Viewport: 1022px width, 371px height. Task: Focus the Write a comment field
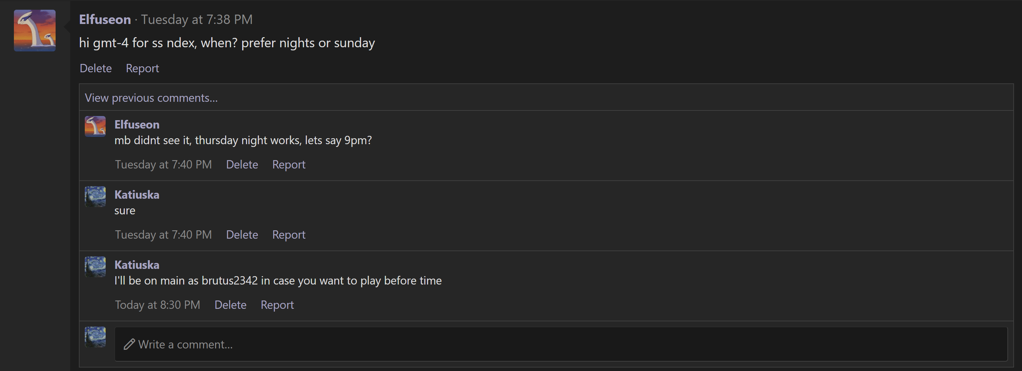tap(561, 344)
